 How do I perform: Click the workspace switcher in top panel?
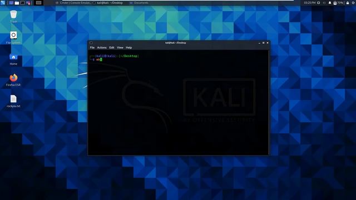(38, 3)
